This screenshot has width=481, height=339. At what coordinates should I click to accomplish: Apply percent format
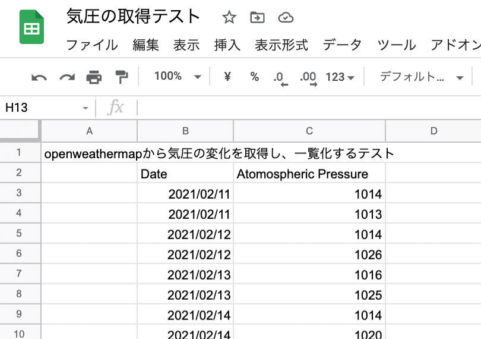coord(254,77)
